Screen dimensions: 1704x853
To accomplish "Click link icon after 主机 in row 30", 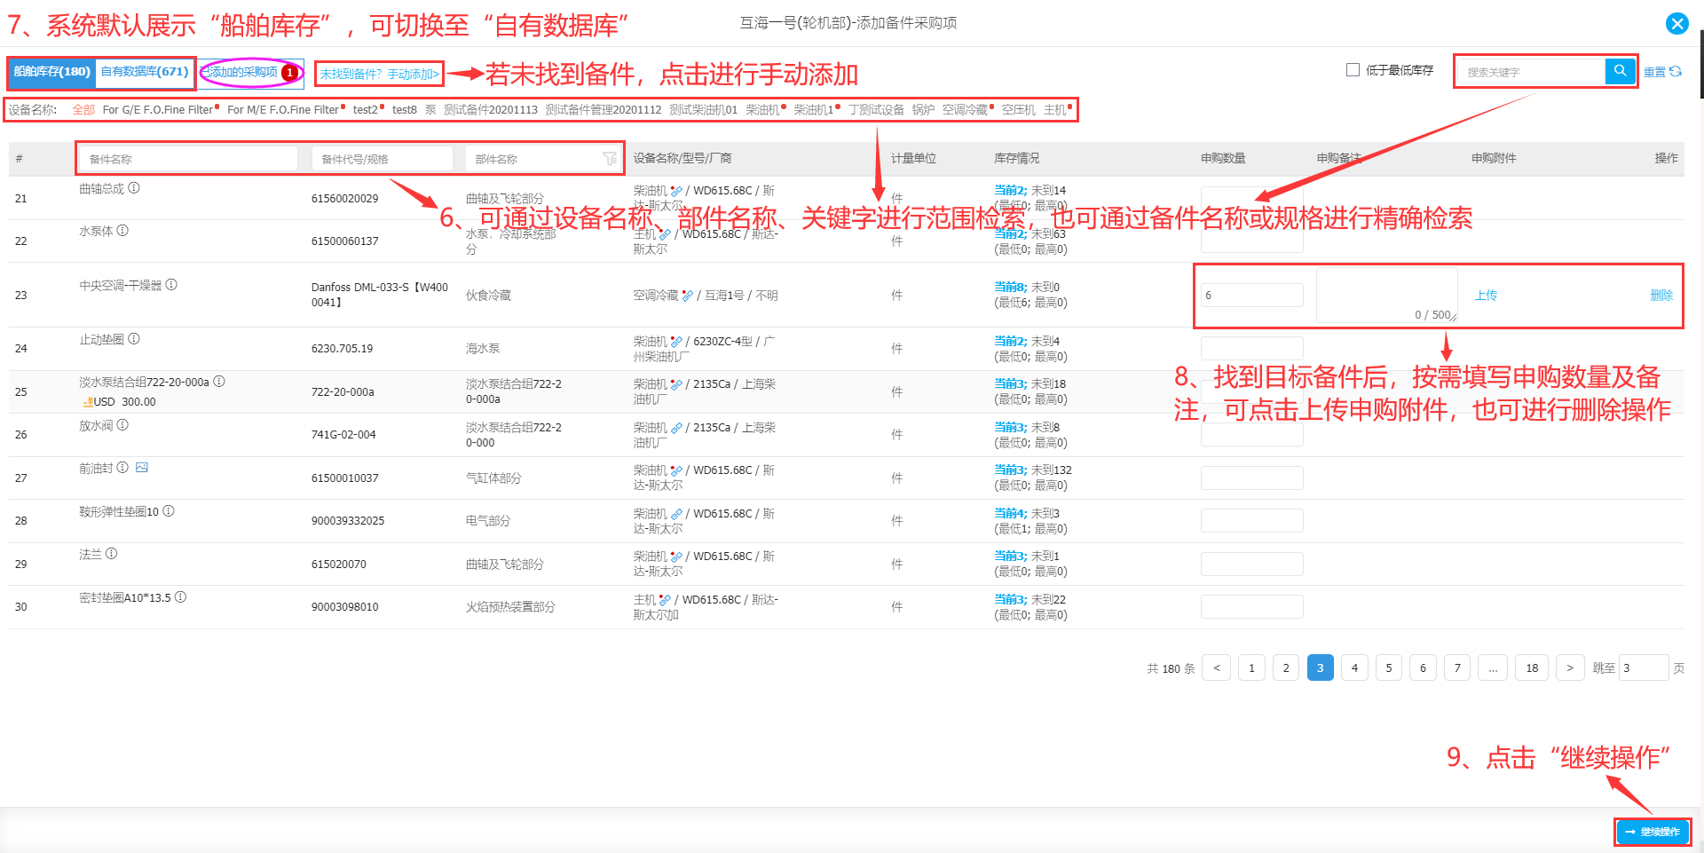I will 665,600.
